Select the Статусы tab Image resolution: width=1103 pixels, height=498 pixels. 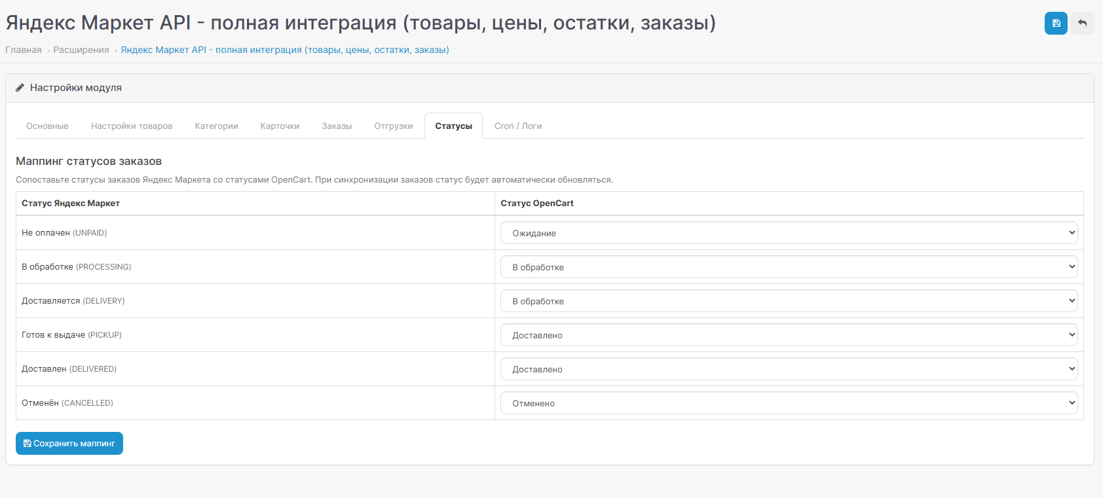coord(453,126)
